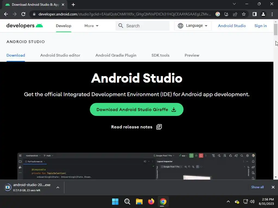
Task: Open Chrome's three-dot menu
Action: pyautogui.click(x=272, y=14)
